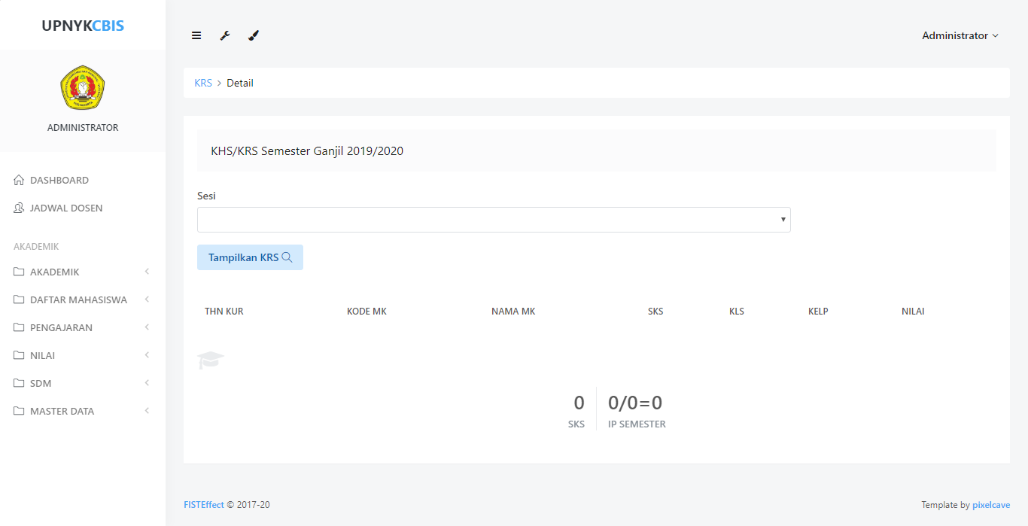
Task: Click the paintbrush theme icon
Action: 254,35
